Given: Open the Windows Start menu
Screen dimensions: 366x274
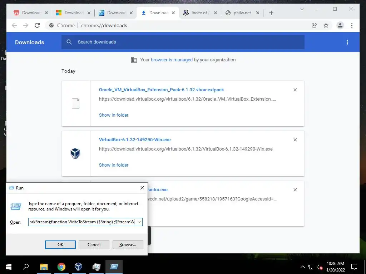Looking at the screenshot, I should click(9, 267).
